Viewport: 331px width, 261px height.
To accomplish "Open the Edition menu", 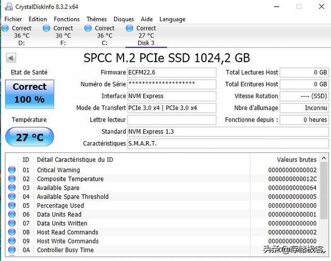I will 38,19.
